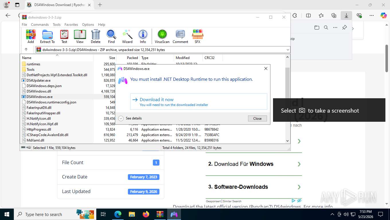Show hidden system tray icons
The width and height of the screenshot is (390, 220).
click(x=332, y=214)
